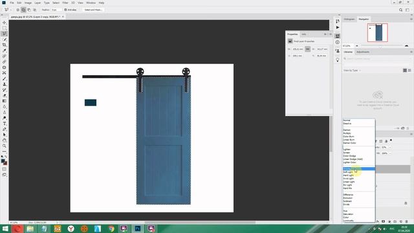Switch to the Info tab
This screenshot has height=233, width=414.
coord(304,34)
